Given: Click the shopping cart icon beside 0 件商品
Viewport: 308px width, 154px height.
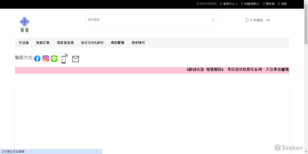Looking at the screenshot, I should coord(247,20).
